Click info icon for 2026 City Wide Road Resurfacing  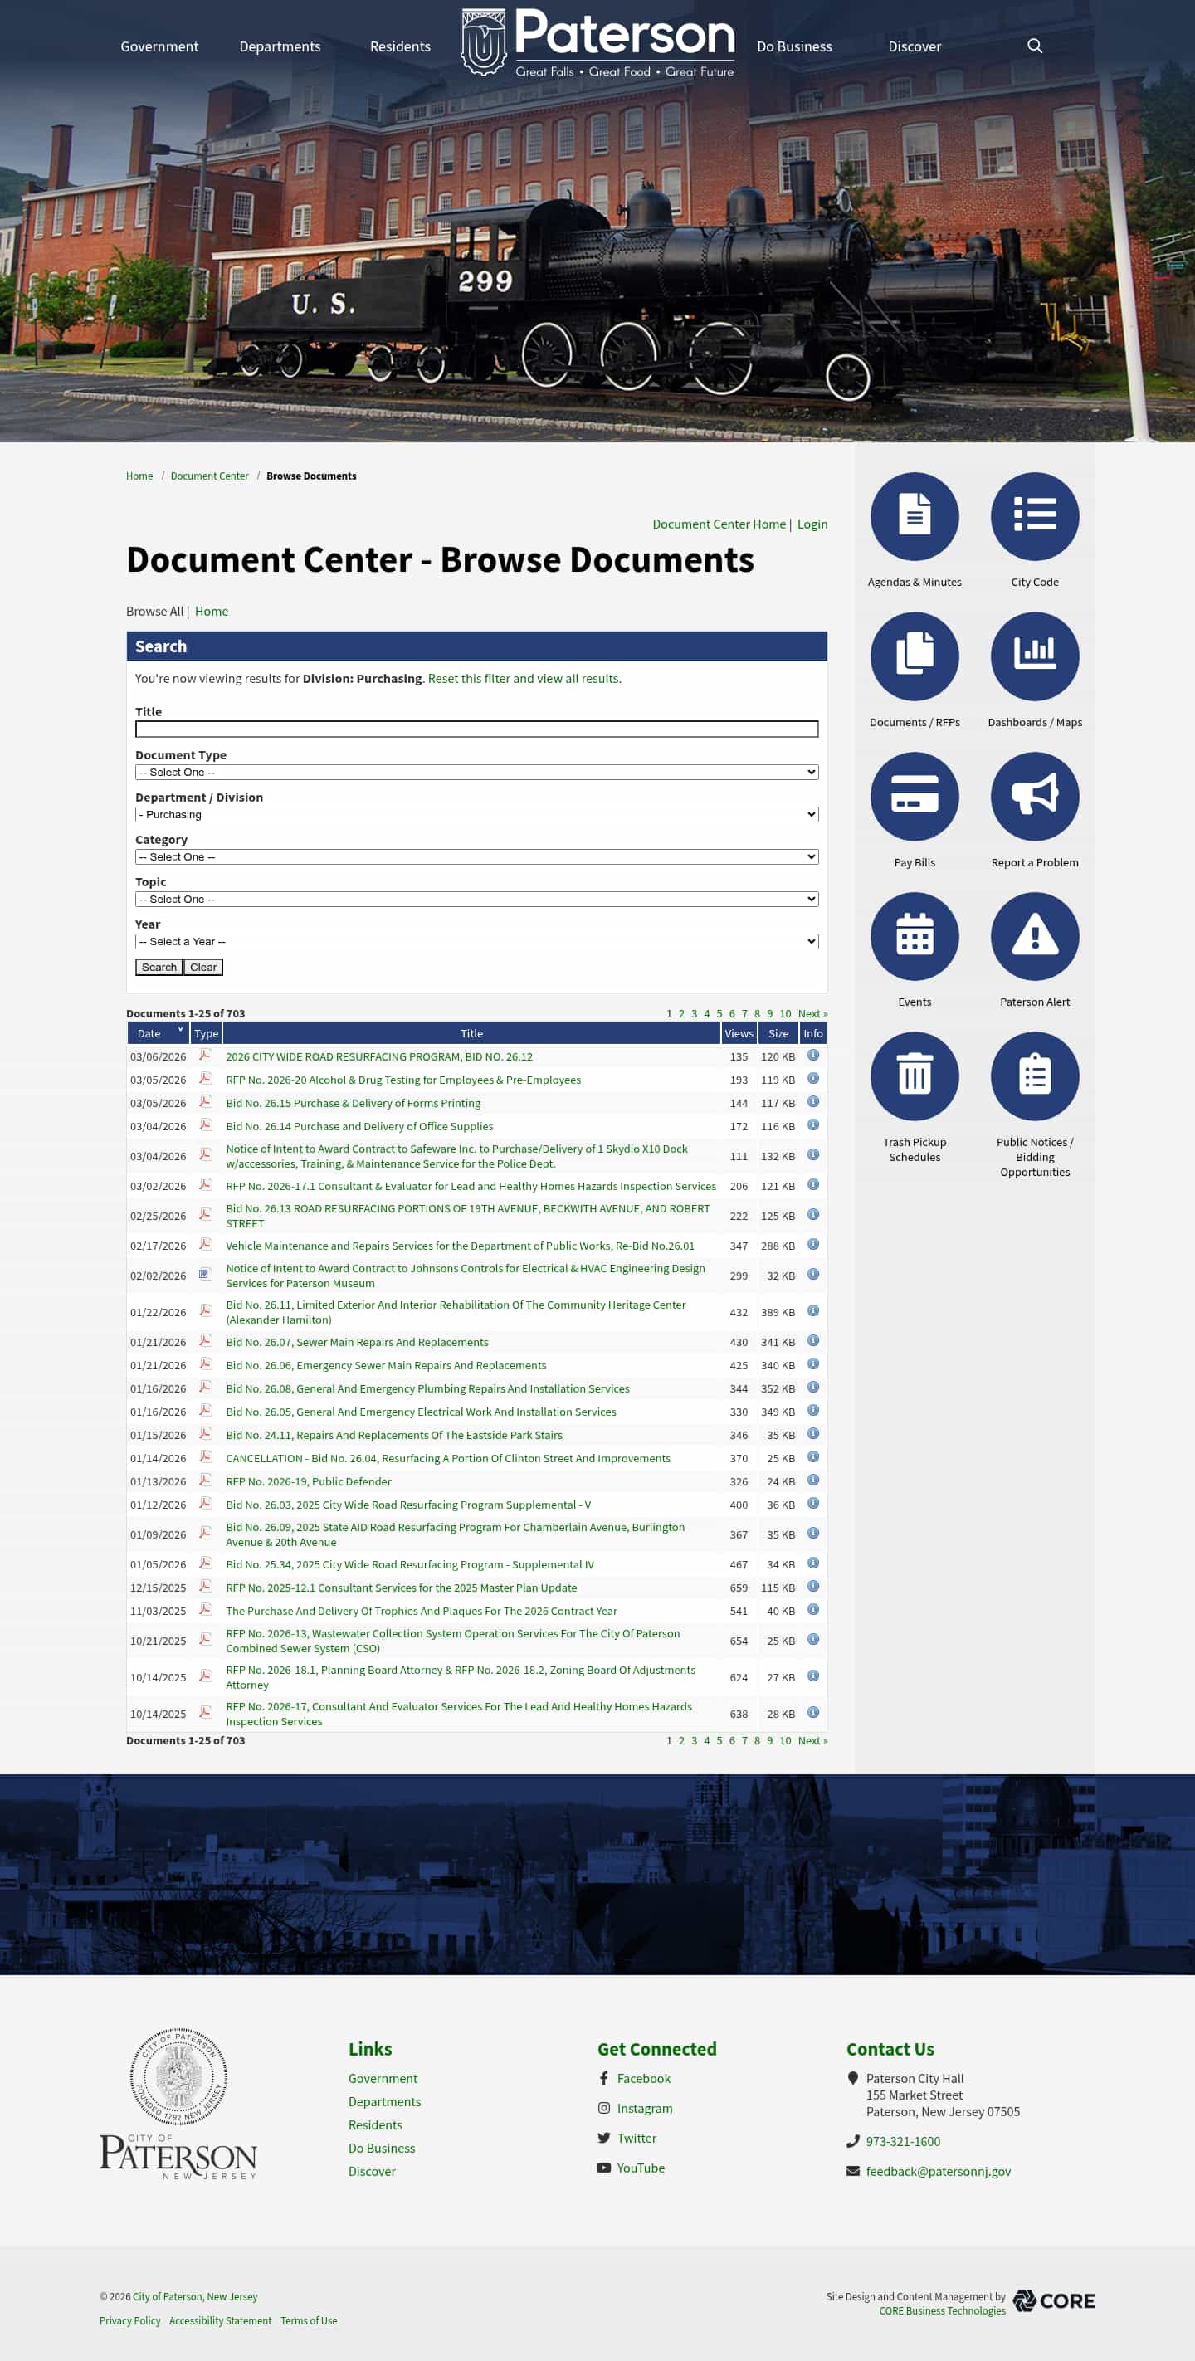pos(812,1055)
